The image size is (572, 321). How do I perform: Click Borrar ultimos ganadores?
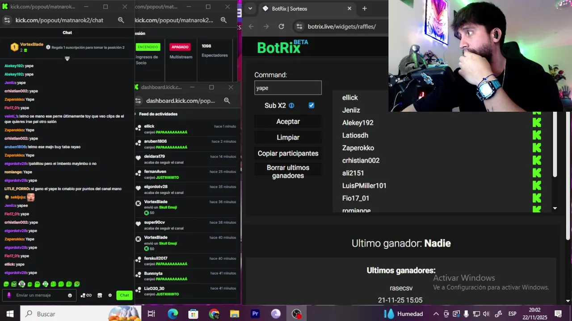pos(288,172)
